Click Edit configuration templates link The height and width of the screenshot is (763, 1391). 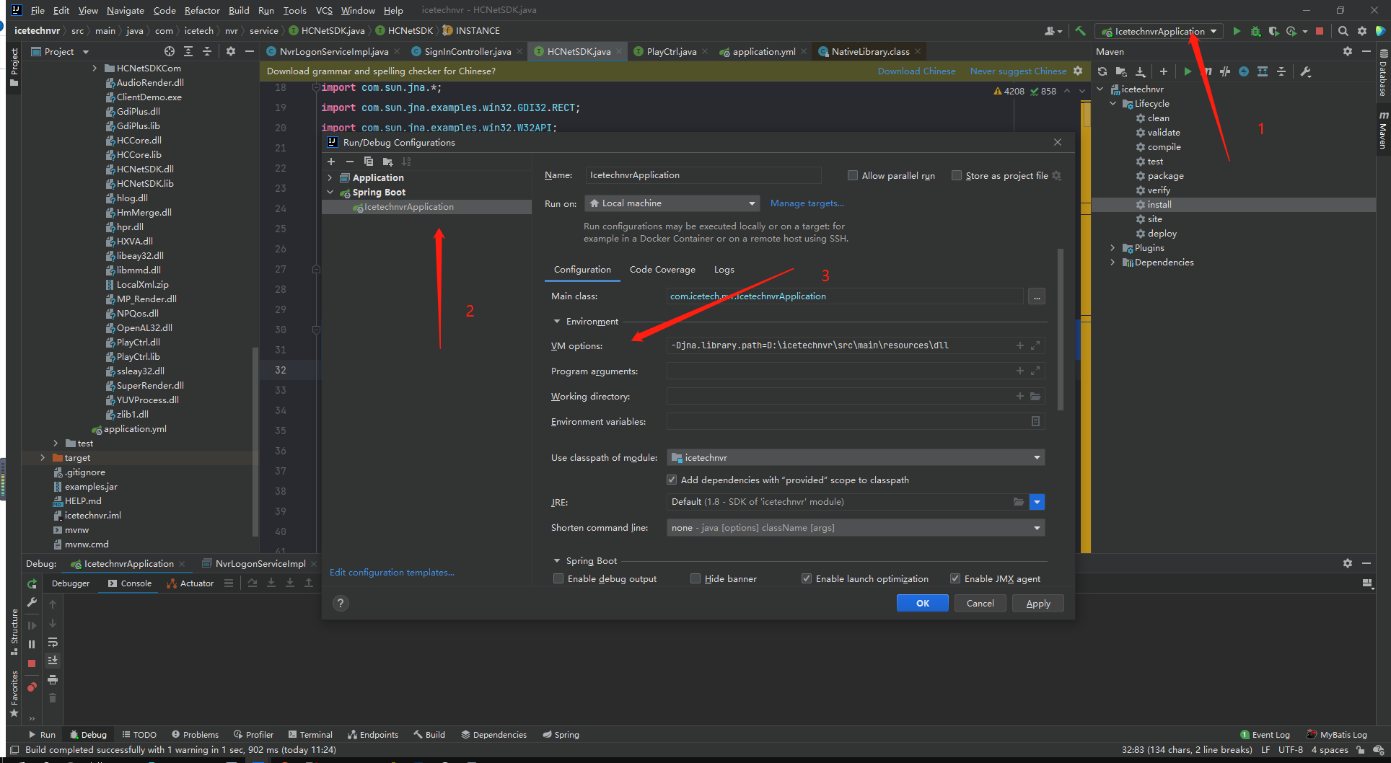pyautogui.click(x=392, y=572)
